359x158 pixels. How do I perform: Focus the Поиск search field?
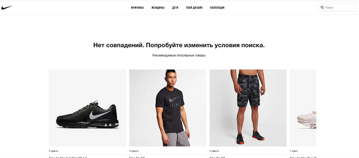tap(337, 7)
